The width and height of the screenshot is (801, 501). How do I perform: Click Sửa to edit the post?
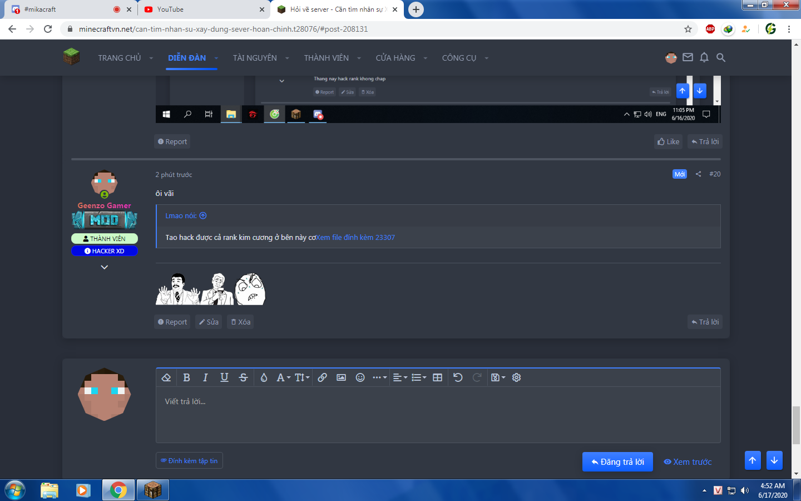(209, 322)
